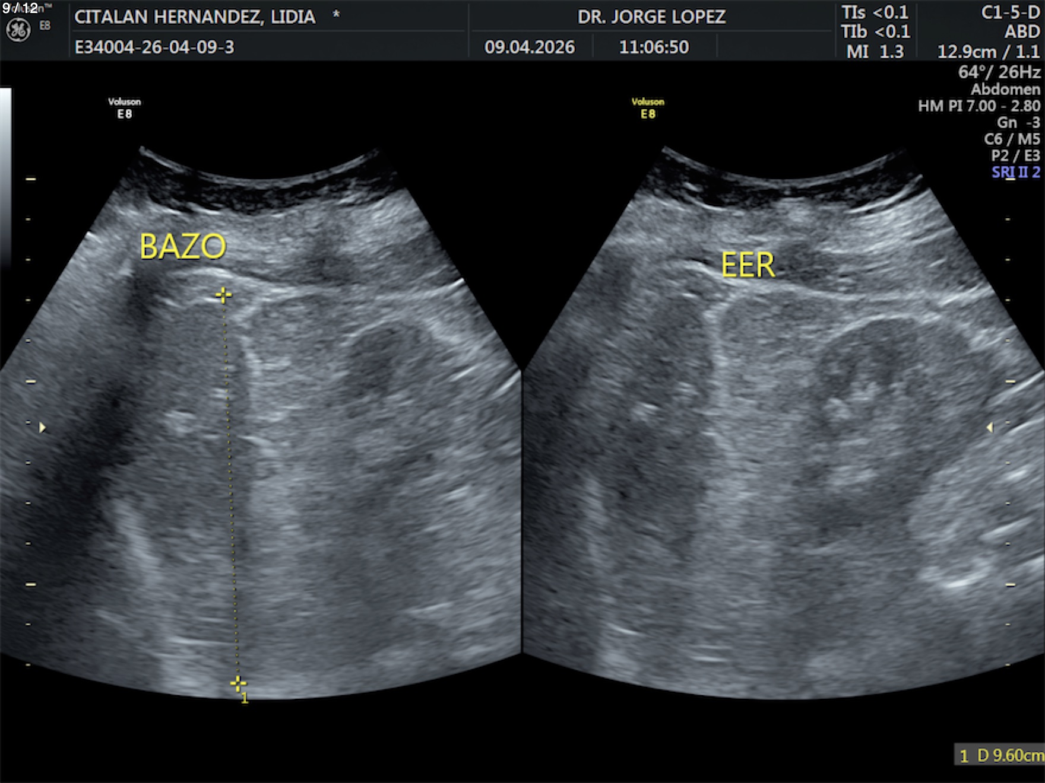Click the Abdomen preset label

click(x=1005, y=89)
